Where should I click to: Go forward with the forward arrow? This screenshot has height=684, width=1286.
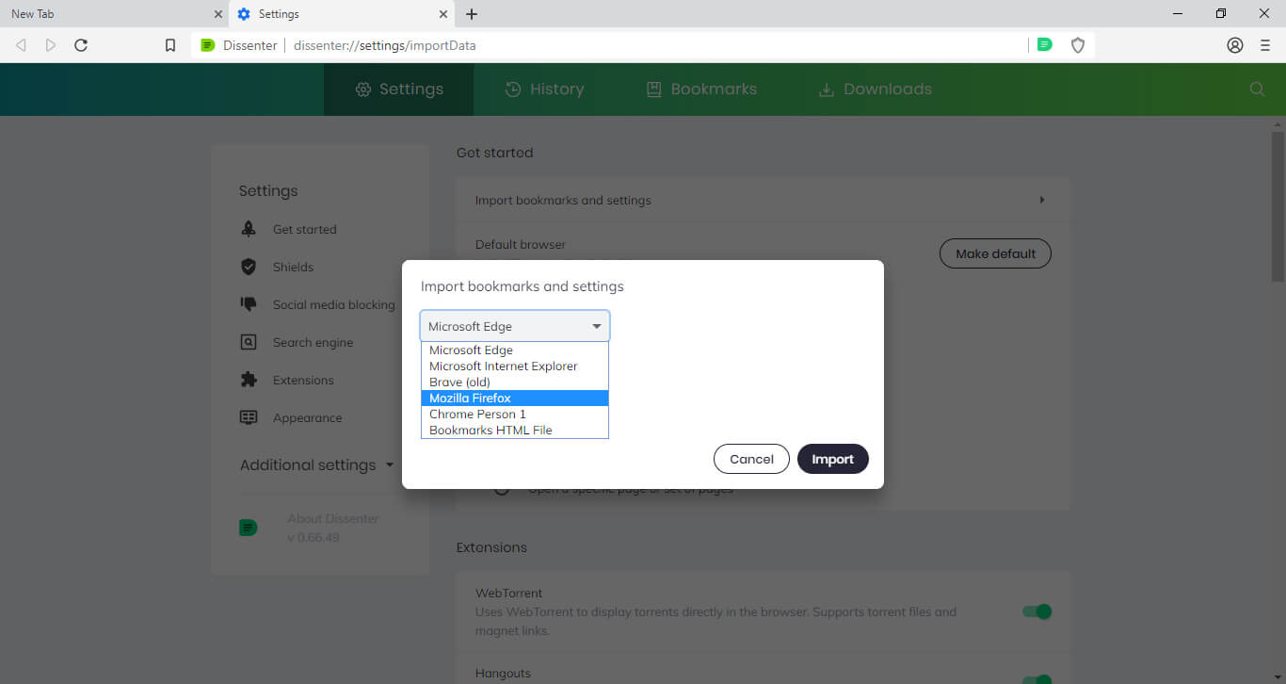(x=51, y=45)
